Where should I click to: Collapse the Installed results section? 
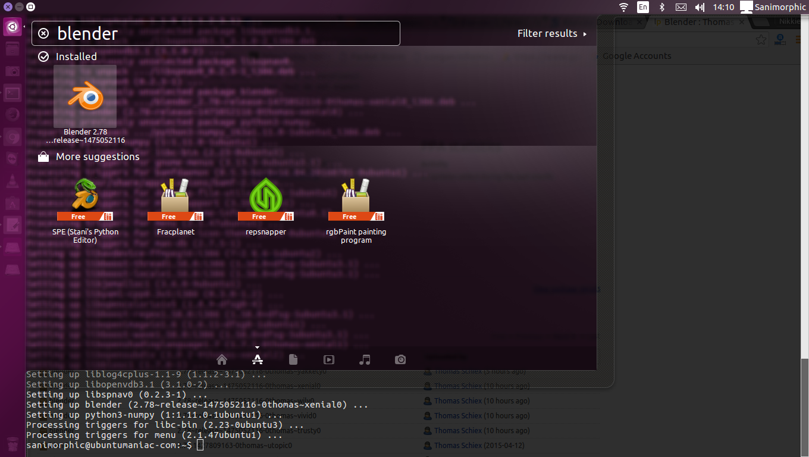pos(67,57)
